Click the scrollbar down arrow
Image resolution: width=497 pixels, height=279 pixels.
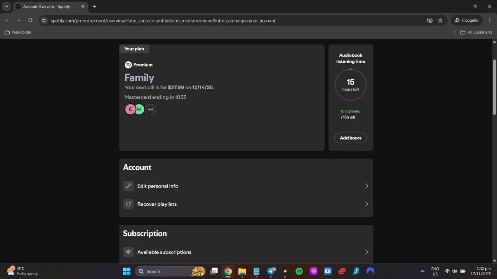[x=494, y=261]
